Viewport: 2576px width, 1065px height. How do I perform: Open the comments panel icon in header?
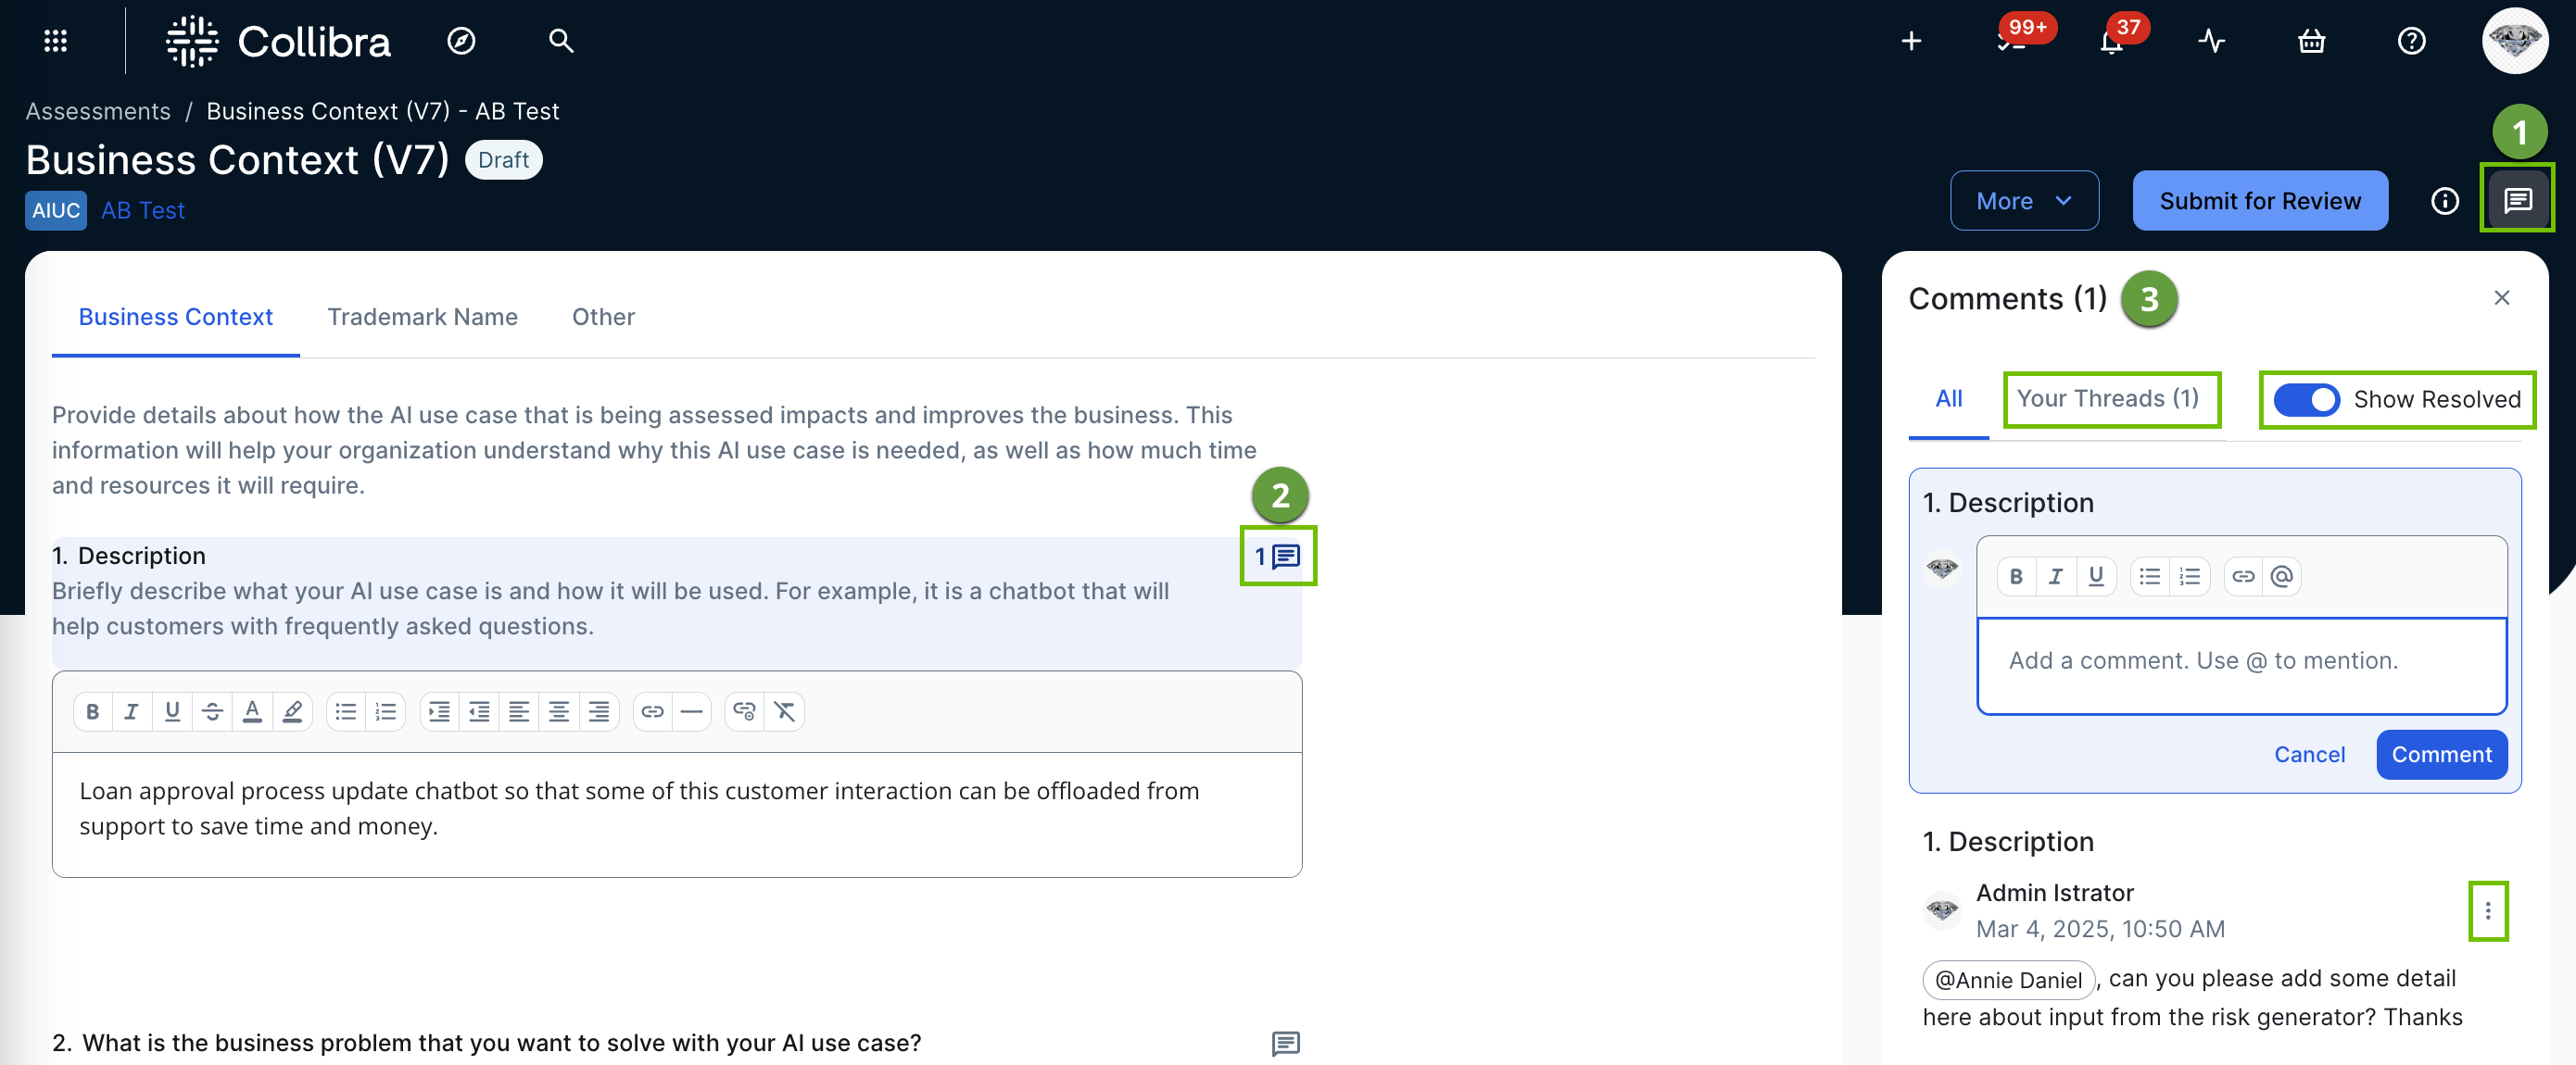coord(2517,201)
